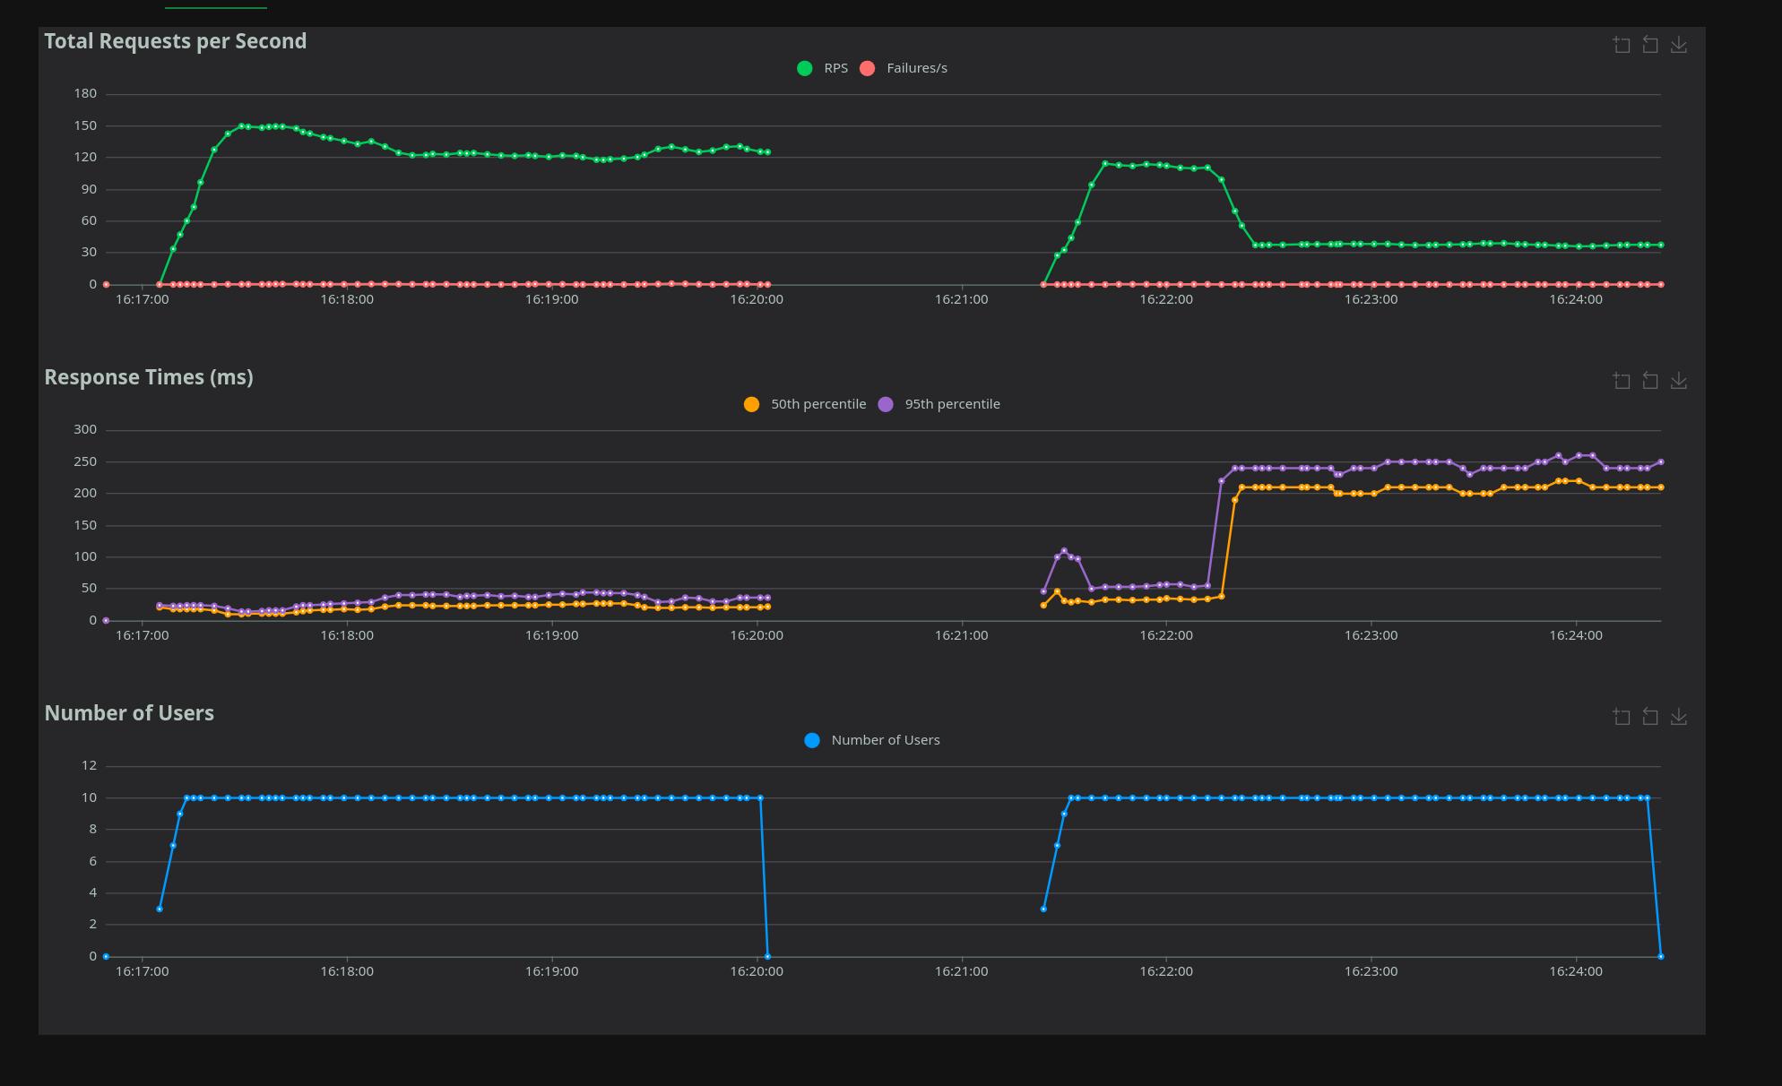Screen dimensions: 1782x1086
Task: Click the Response Times (ms) chart title
Action: [x=149, y=377]
